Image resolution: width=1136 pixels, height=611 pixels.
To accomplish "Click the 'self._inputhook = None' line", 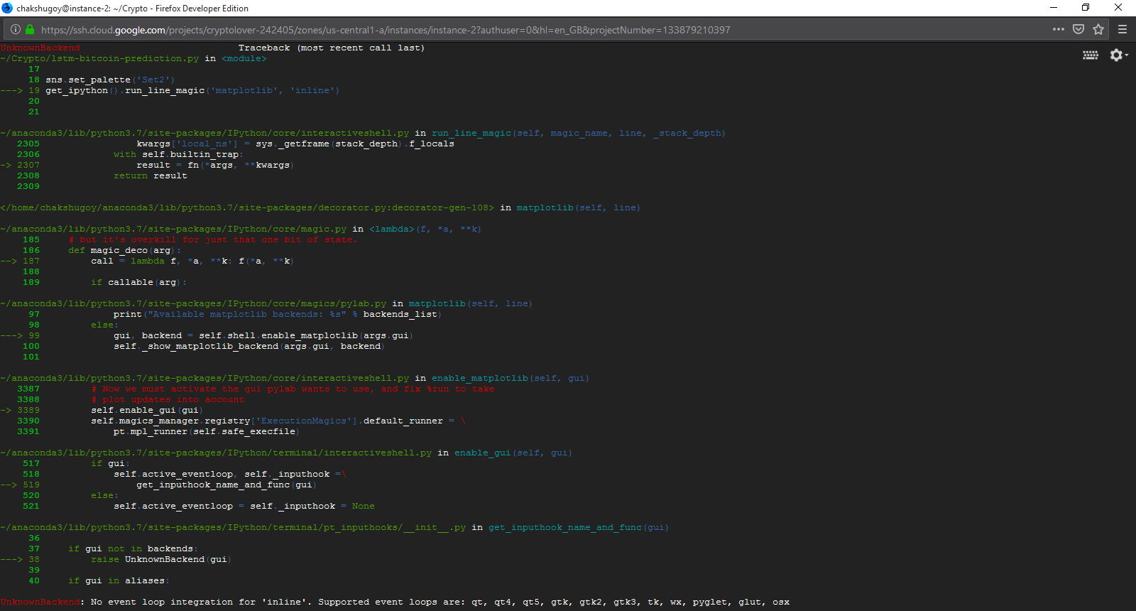I will [244, 506].
